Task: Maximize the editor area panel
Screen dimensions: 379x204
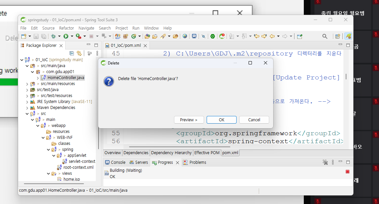Action: tap(348, 45)
